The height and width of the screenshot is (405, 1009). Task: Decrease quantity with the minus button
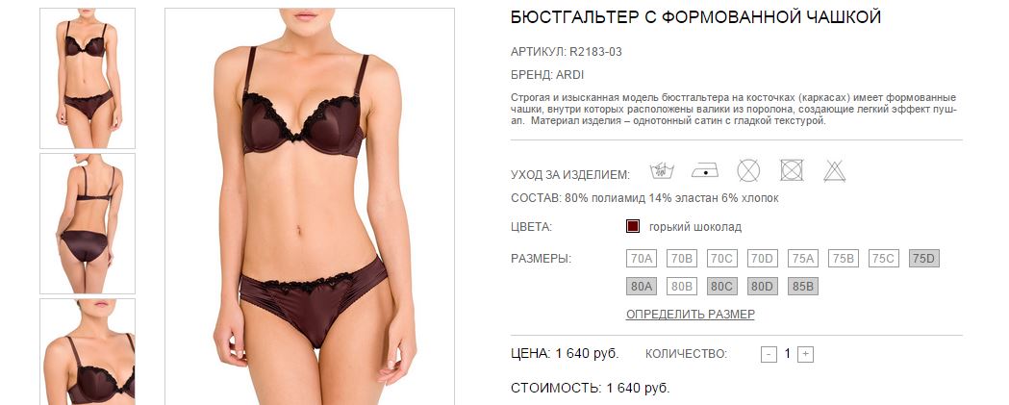(769, 354)
